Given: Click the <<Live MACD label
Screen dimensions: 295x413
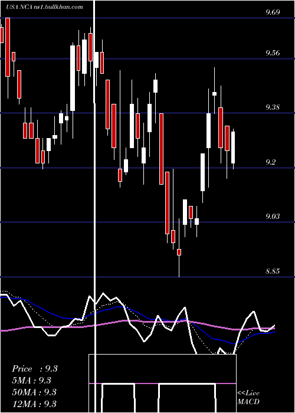Looking at the screenshot, I should pos(248,398).
